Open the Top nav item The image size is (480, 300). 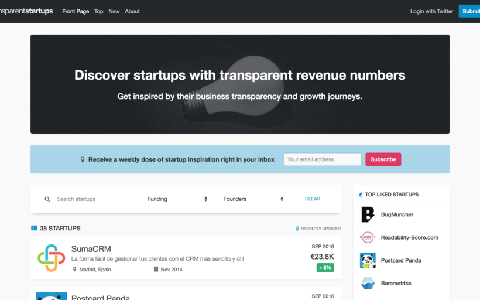98,11
